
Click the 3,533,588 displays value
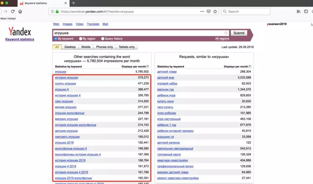[x=244, y=78]
